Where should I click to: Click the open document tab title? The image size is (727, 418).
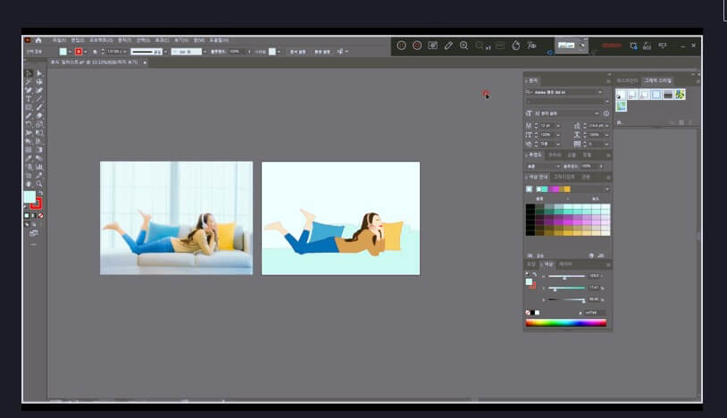(94, 63)
